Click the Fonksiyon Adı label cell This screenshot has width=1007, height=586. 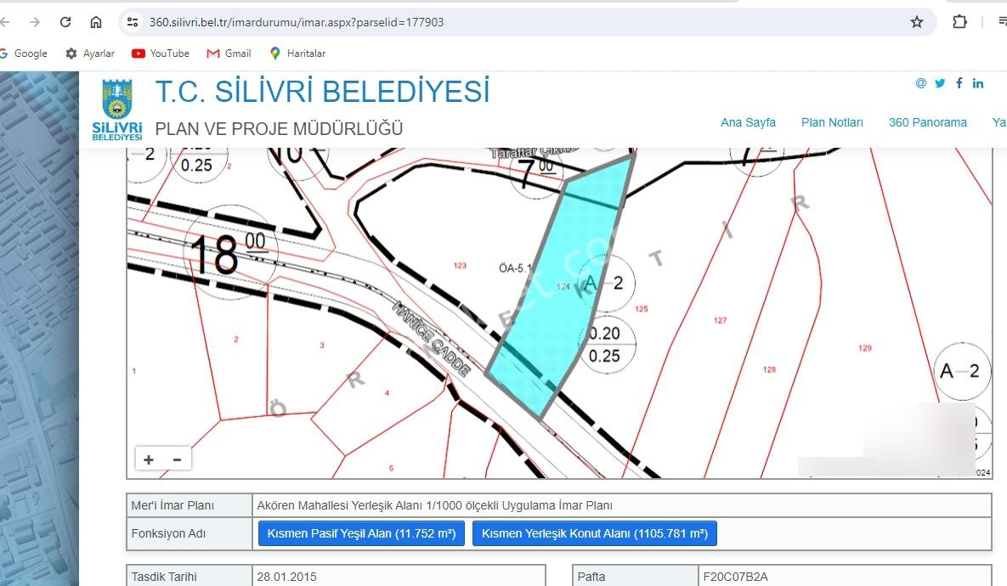(190, 533)
